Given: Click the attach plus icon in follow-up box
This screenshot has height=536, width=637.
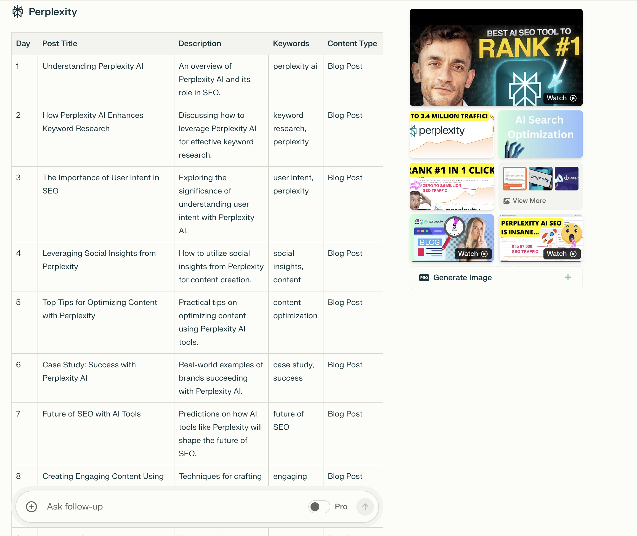Looking at the screenshot, I should point(31,506).
